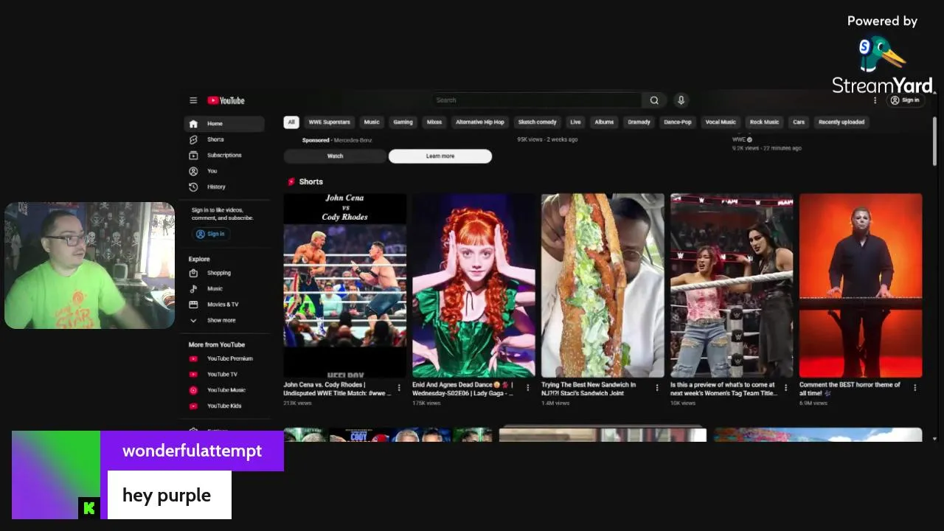
Task: Open options menu for Enid And Agnes short
Action: pyautogui.click(x=527, y=387)
